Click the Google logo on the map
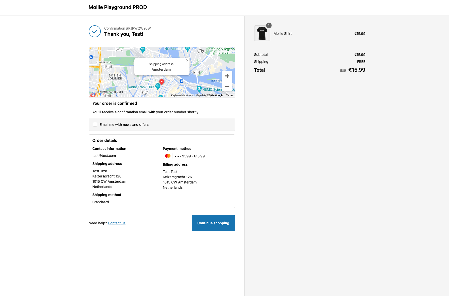449x296 pixels. (x=99, y=94)
